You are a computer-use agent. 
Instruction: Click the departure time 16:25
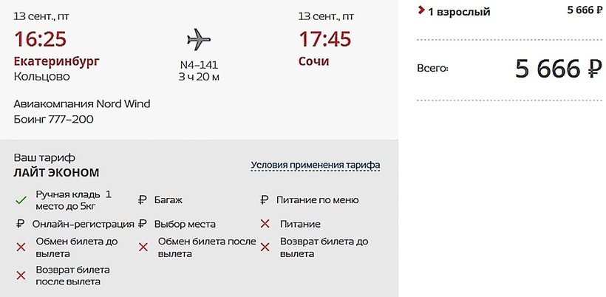coord(40,39)
